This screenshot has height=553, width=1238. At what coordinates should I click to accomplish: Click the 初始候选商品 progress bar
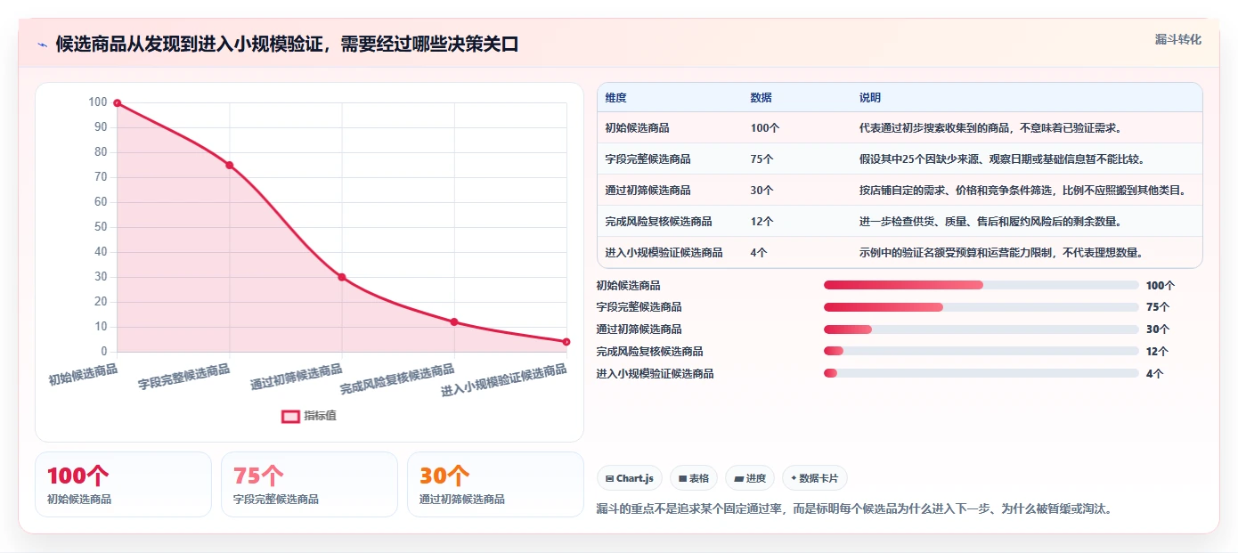(981, 285)
